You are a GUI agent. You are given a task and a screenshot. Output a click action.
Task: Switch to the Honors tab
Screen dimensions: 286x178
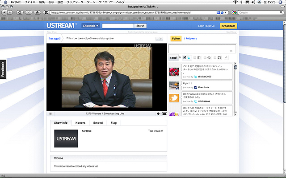[80, 123]
